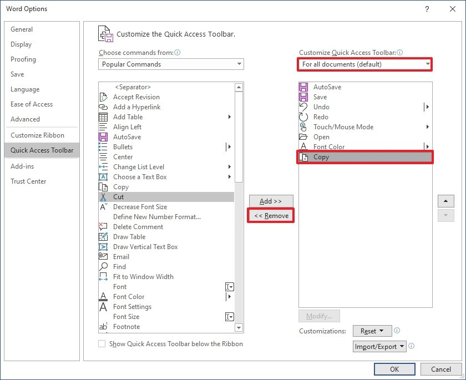The width and height of the screenshot is (466, 380).
Task: Click the Draw Vertical Text Box icon
Action: tap(103, 247)
